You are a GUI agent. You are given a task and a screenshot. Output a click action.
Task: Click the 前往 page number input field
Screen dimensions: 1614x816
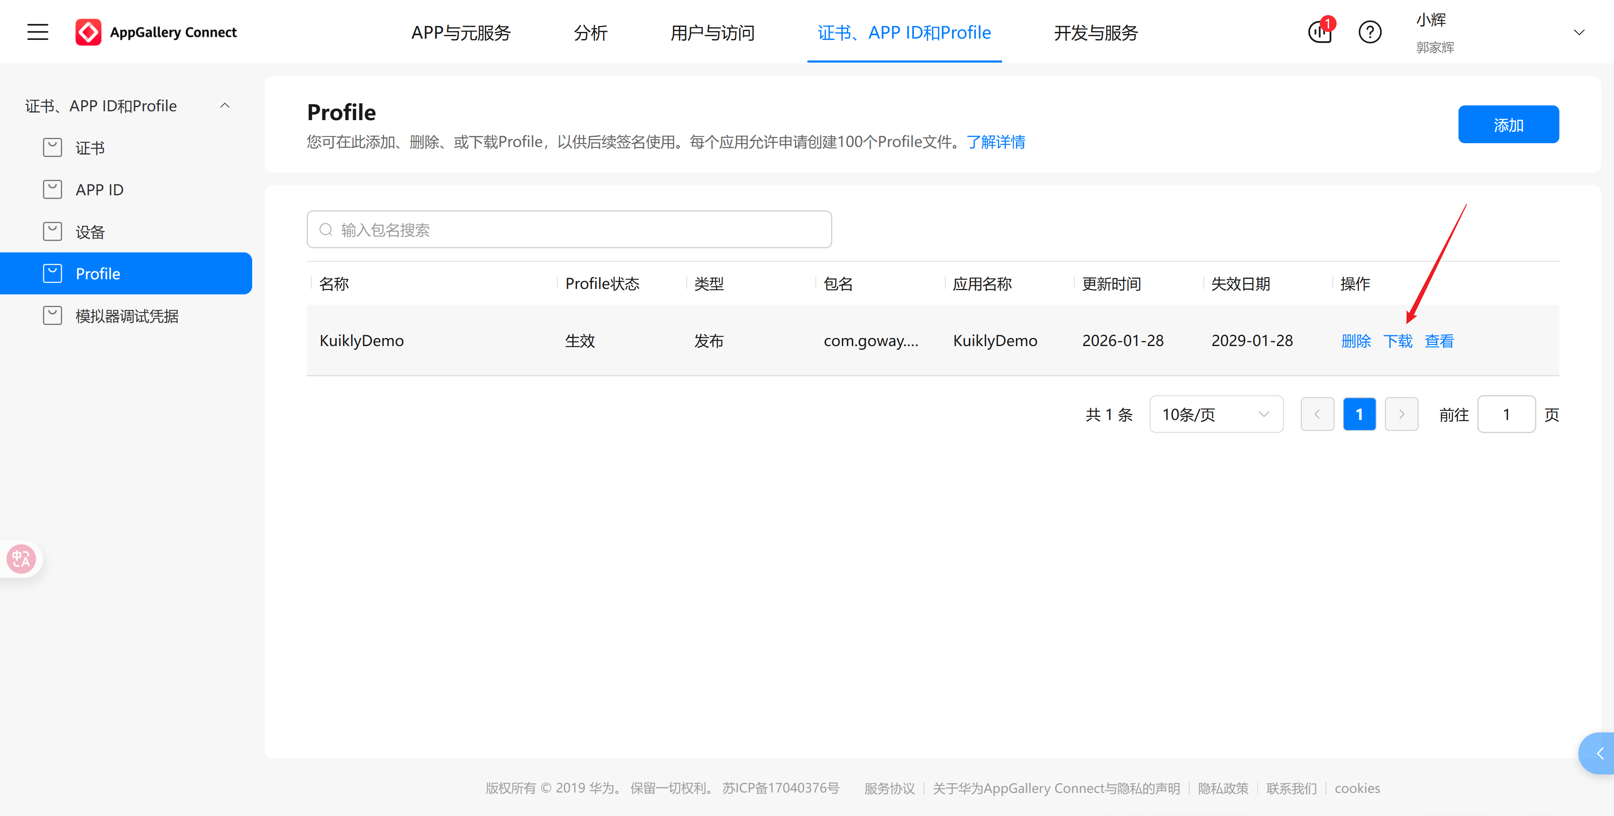[1506, 414]
